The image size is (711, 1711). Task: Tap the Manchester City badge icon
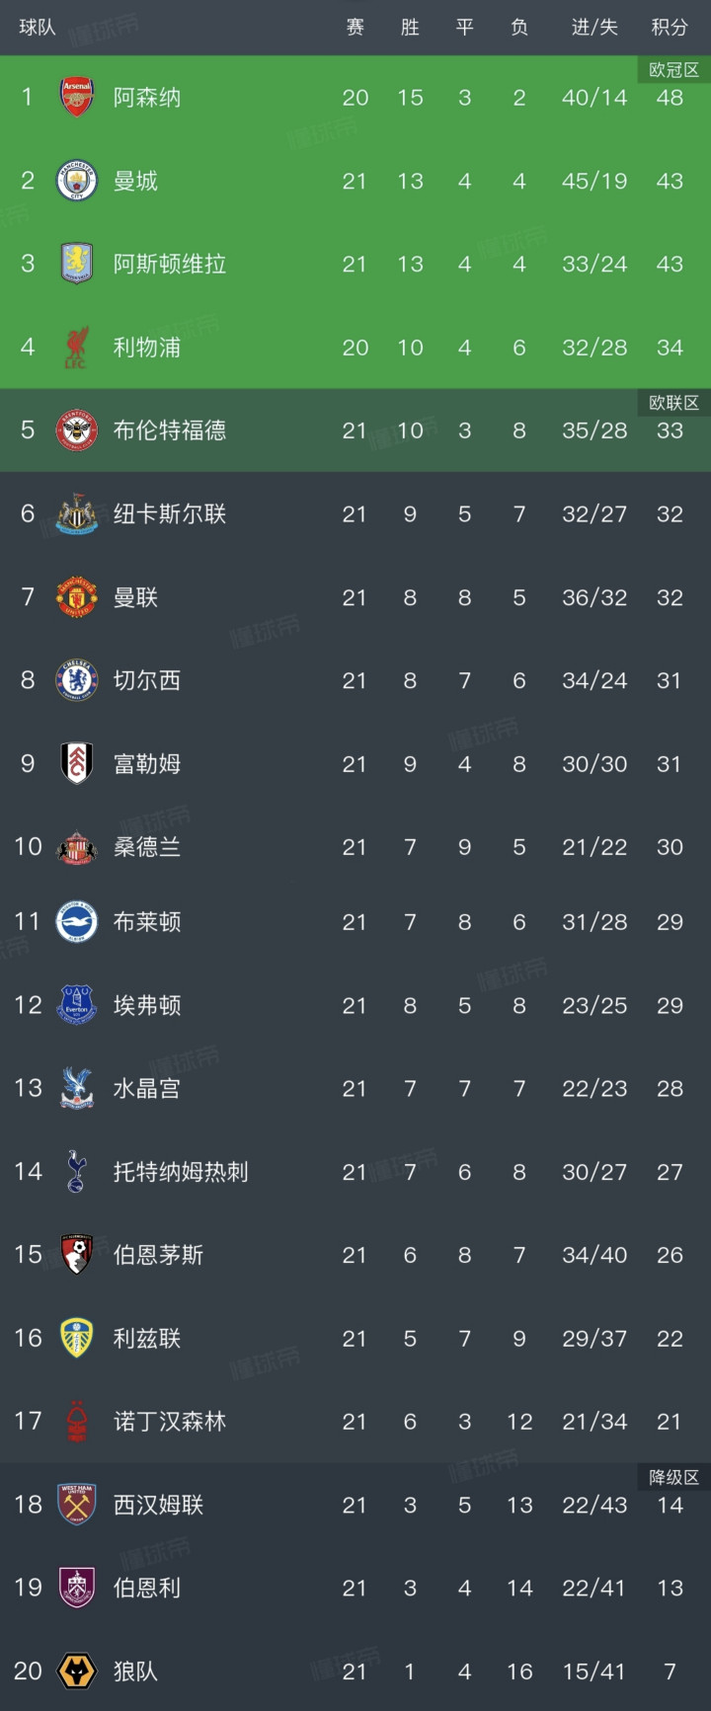pos(77,181)
